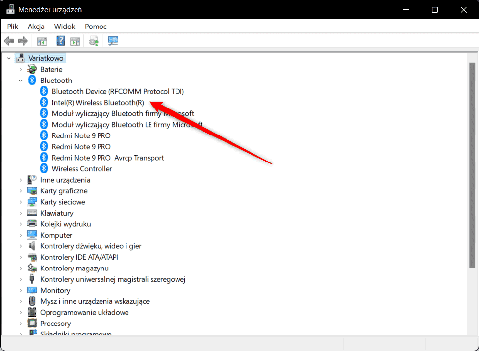Screen dimensions: 479x351
Task: Toggle the action pane toolbar icon
Action: click(x=75, y=41)
